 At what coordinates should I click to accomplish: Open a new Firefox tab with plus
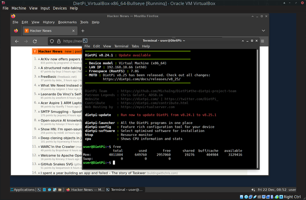tap(83, 31)
